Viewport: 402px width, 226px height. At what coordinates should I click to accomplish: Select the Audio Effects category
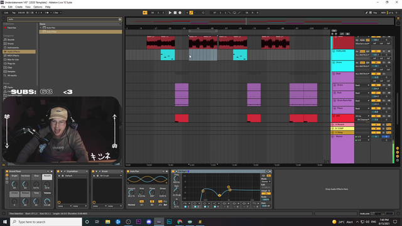(19, 51)
